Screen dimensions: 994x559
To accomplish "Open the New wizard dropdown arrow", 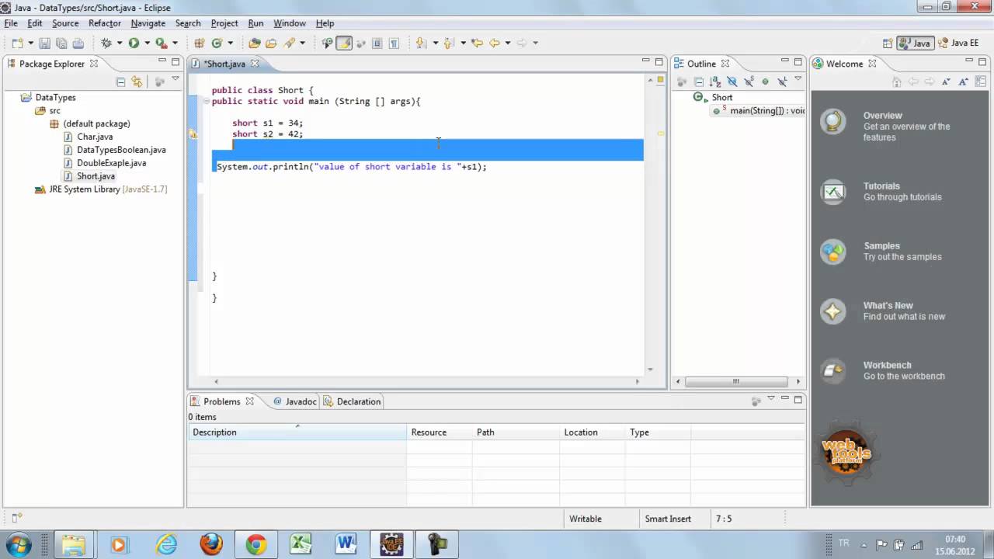I will 30,43.
